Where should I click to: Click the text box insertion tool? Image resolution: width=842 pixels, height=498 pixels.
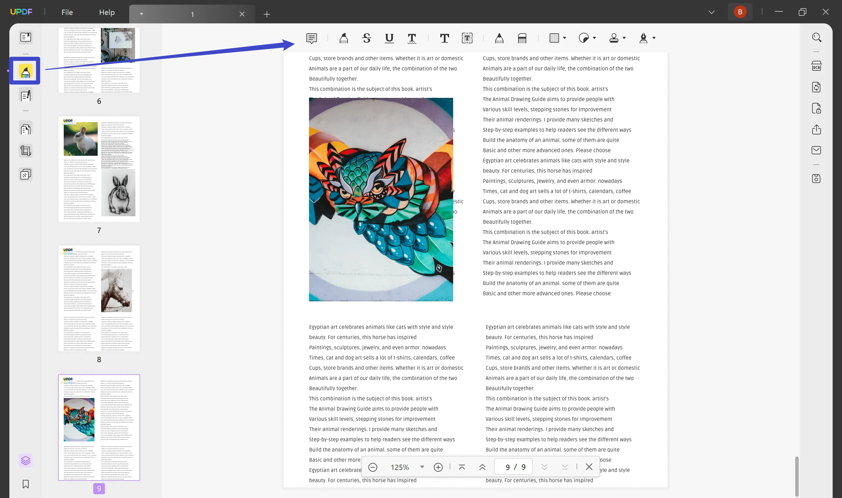tap(467, 37)
